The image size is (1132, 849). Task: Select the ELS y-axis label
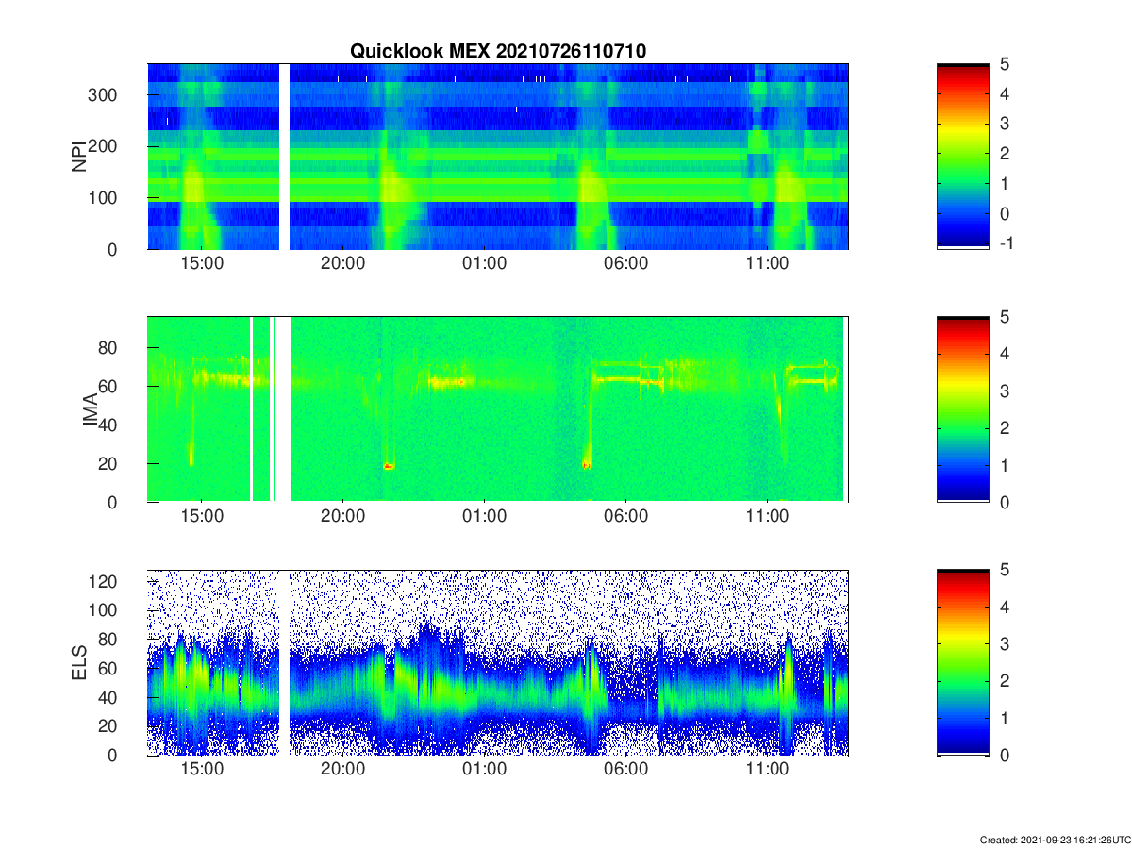pyautogui.click(x=79, y=662)
